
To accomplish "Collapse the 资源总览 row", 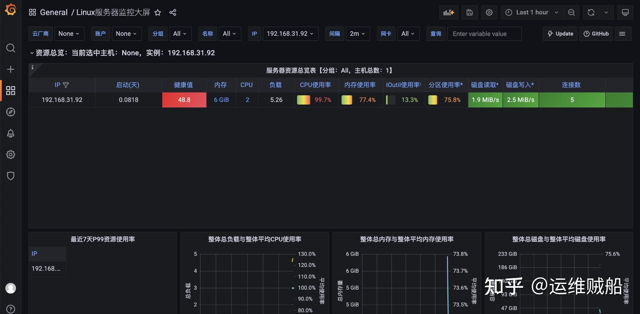I will (122, 53).
